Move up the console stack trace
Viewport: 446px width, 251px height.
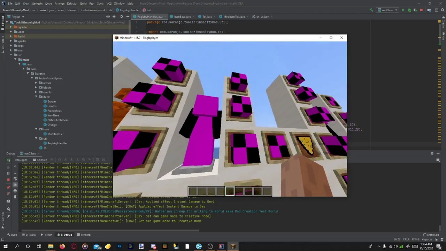click(15, 167)
